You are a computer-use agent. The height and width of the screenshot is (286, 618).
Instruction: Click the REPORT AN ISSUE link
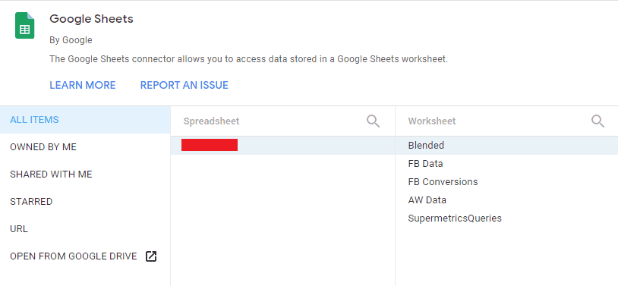[184, 85]
